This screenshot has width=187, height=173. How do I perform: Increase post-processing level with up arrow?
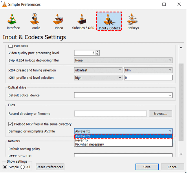[x=97, y=51]
